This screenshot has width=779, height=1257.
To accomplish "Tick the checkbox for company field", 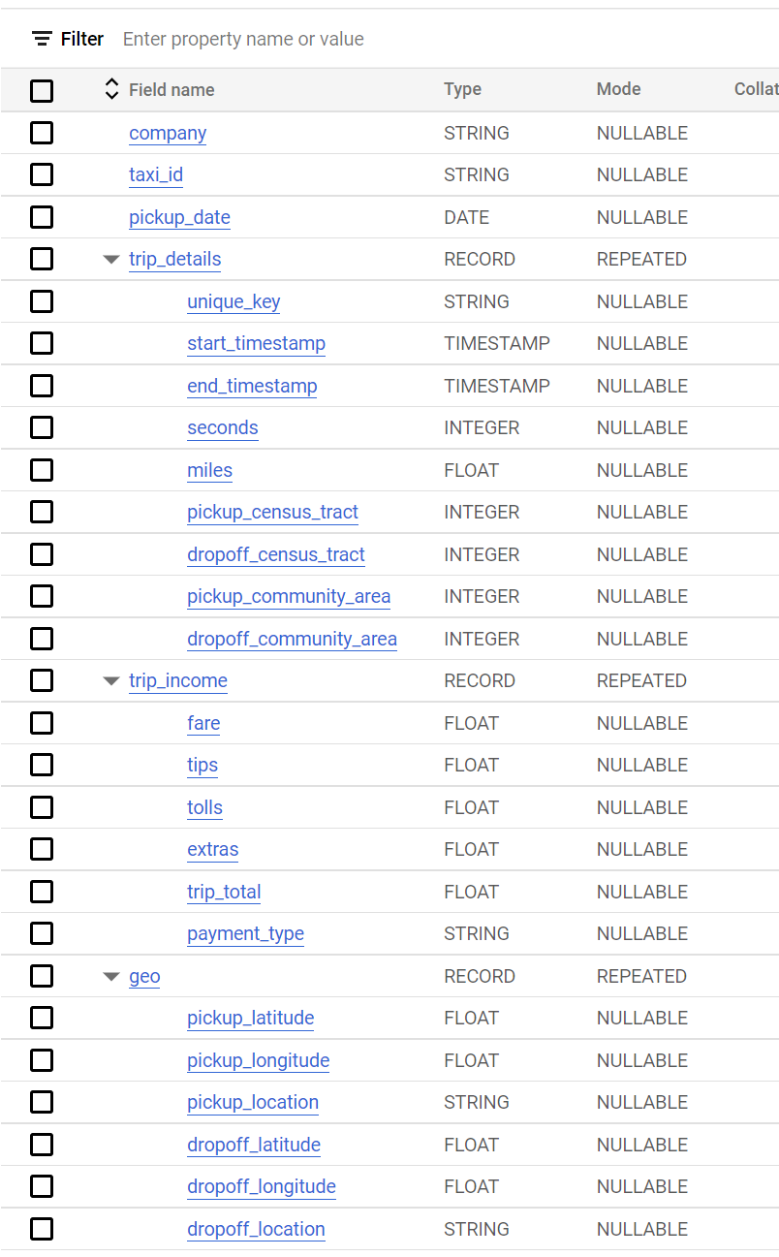I will (42, 133).
